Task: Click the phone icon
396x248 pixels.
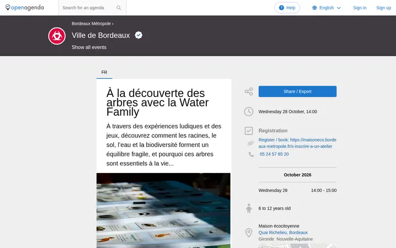Action: coord(251,154)
